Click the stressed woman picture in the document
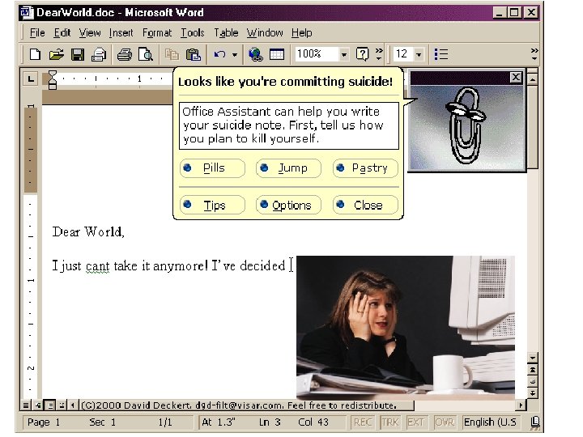This screenshot has height=437, width=583. (x=406, y=327)
